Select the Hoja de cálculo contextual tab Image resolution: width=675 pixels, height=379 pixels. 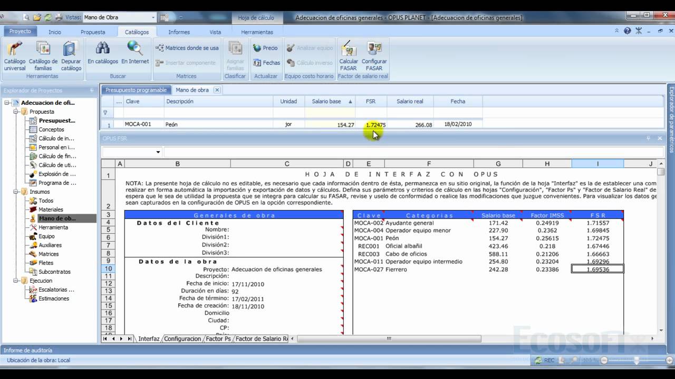256,17
